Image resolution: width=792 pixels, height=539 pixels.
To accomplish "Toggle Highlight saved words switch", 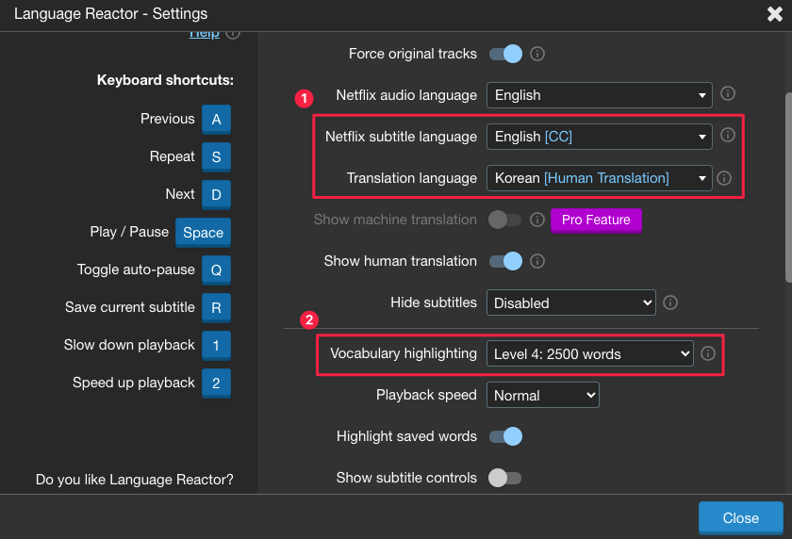I will pos(505,436).
